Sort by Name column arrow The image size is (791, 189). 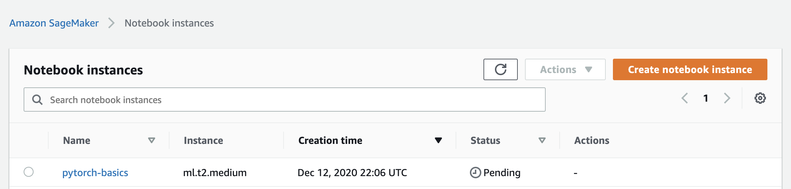(152, 140)
